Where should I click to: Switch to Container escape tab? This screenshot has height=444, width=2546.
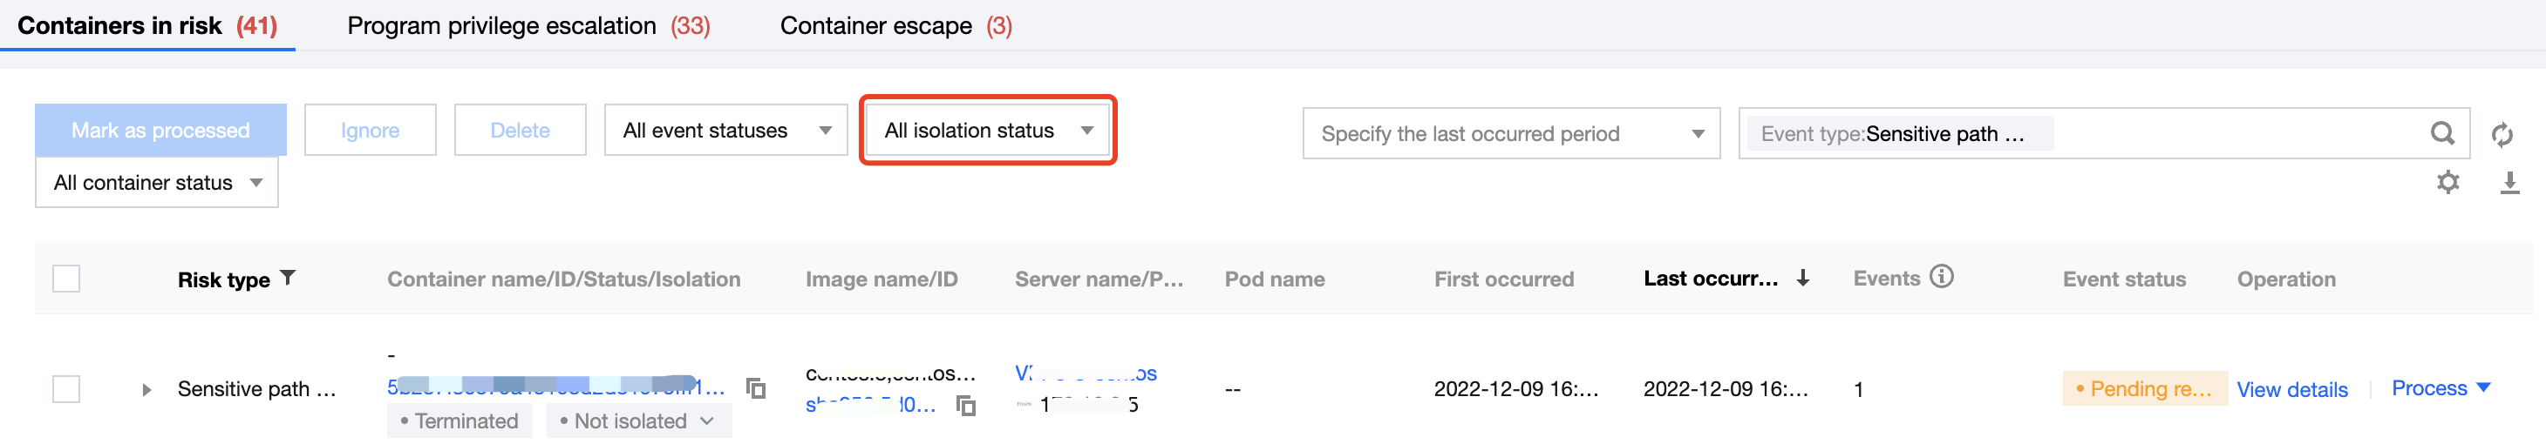[x=895, y=25]
